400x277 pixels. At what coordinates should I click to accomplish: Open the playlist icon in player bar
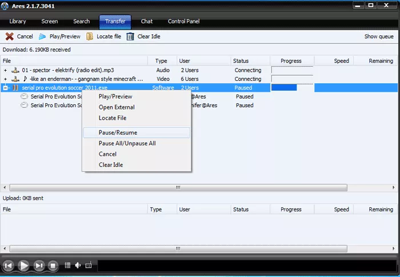[x=67, y=265]
